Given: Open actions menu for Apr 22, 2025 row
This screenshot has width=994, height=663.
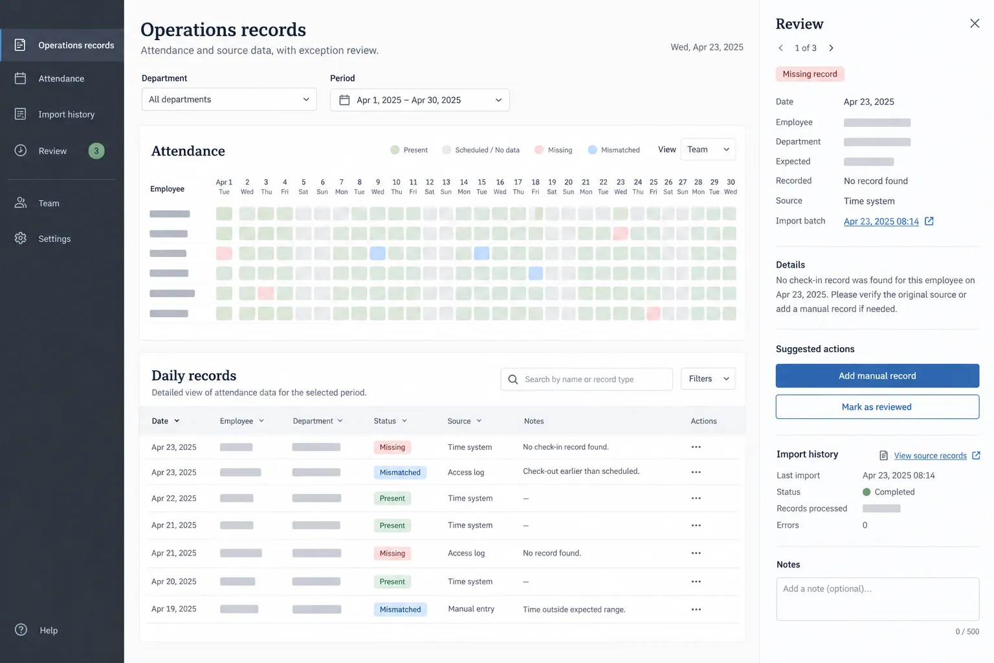Looking at the screenshot, I should pos(696,498).
